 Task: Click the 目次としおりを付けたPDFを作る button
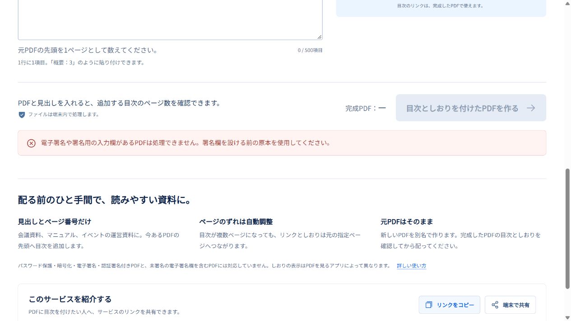[x=471, y=108]
